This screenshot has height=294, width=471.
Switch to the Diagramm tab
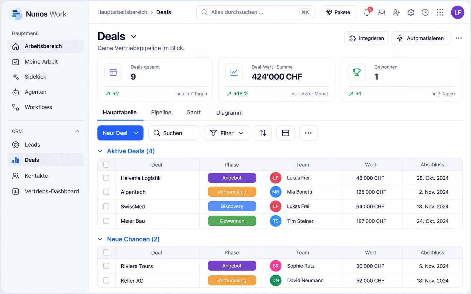point(229,113)
